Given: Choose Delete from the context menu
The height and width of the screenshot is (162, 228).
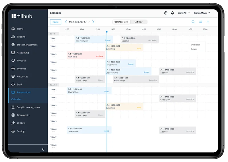Looking at the screenshot, I should [194, 49].
